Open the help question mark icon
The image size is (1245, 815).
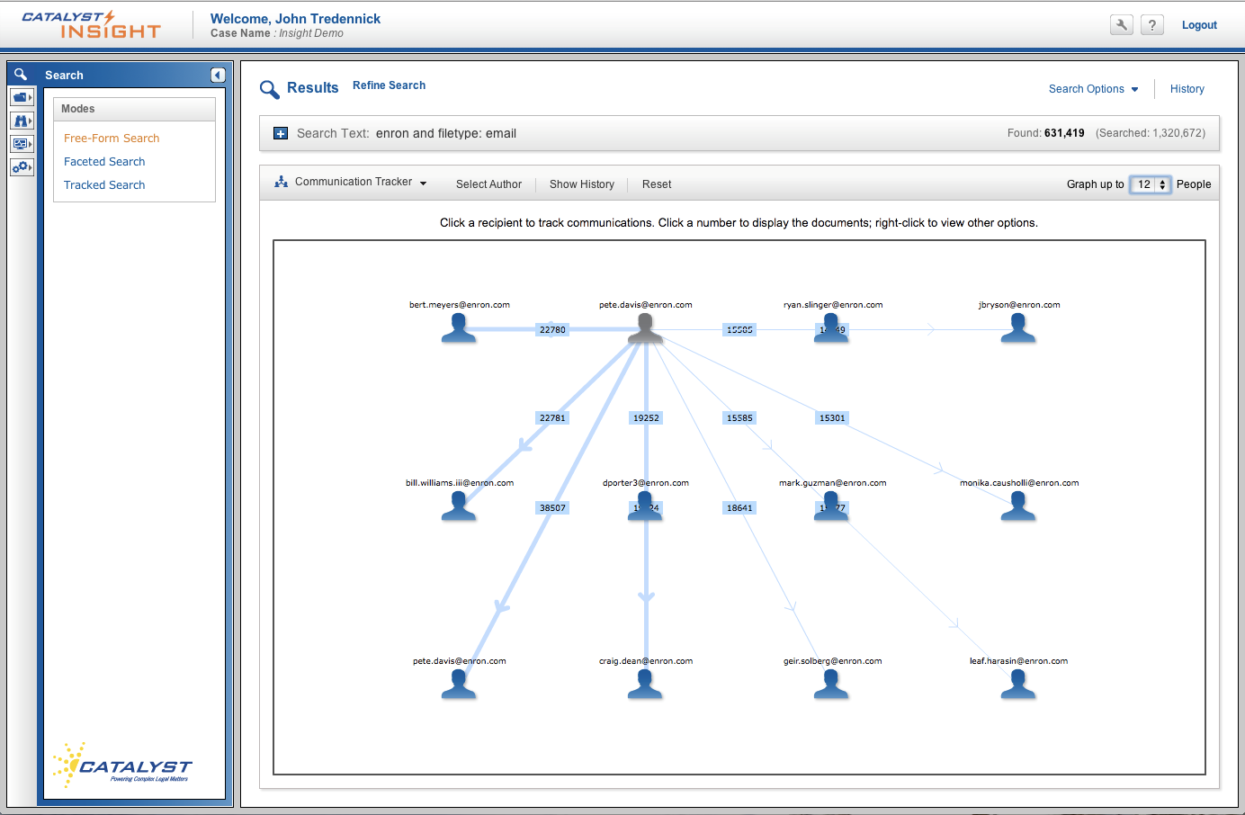(1152, 25)
